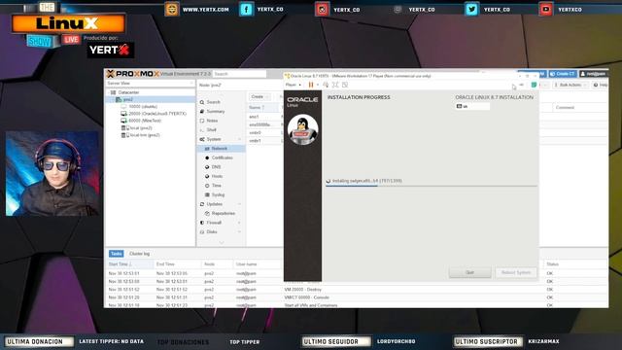Switch VMware to Unity mode

click(x=345, y=85)
